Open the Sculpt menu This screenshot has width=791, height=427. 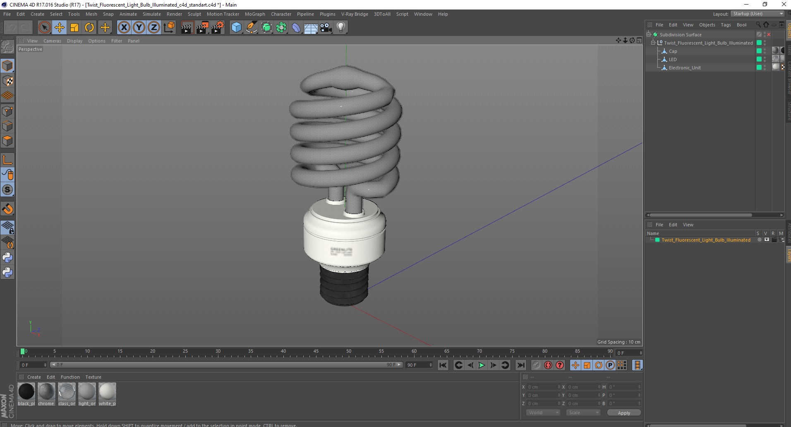click(x=194, y=14)
